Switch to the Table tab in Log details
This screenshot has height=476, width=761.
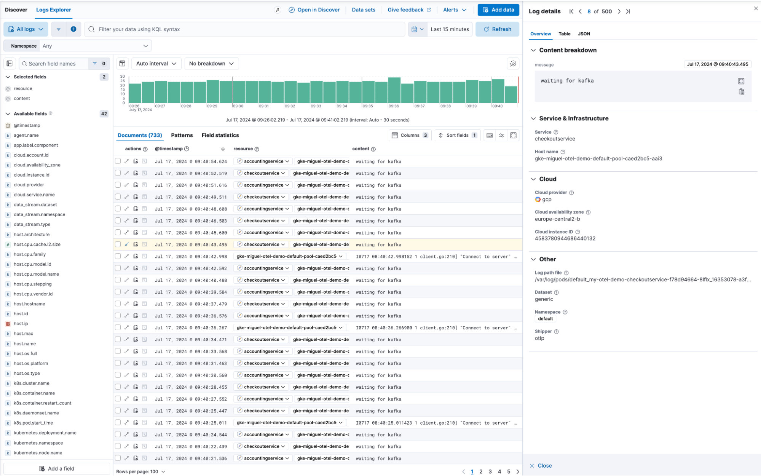point(564,34)
